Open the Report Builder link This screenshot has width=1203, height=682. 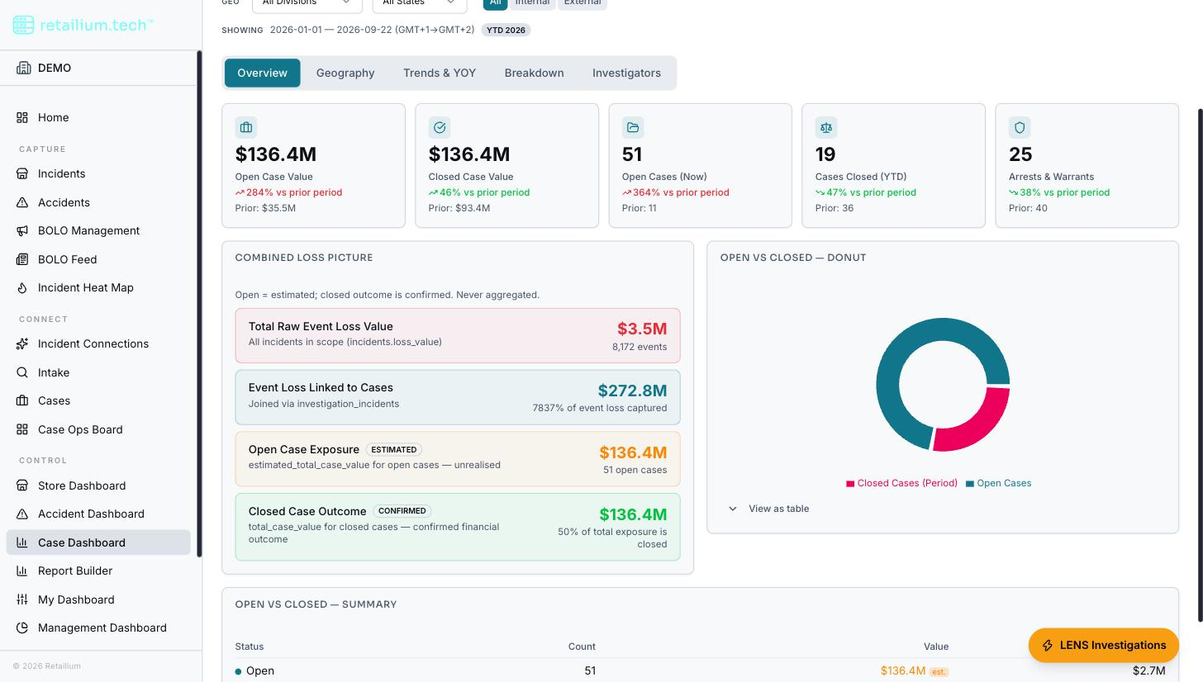coord(98,571)
